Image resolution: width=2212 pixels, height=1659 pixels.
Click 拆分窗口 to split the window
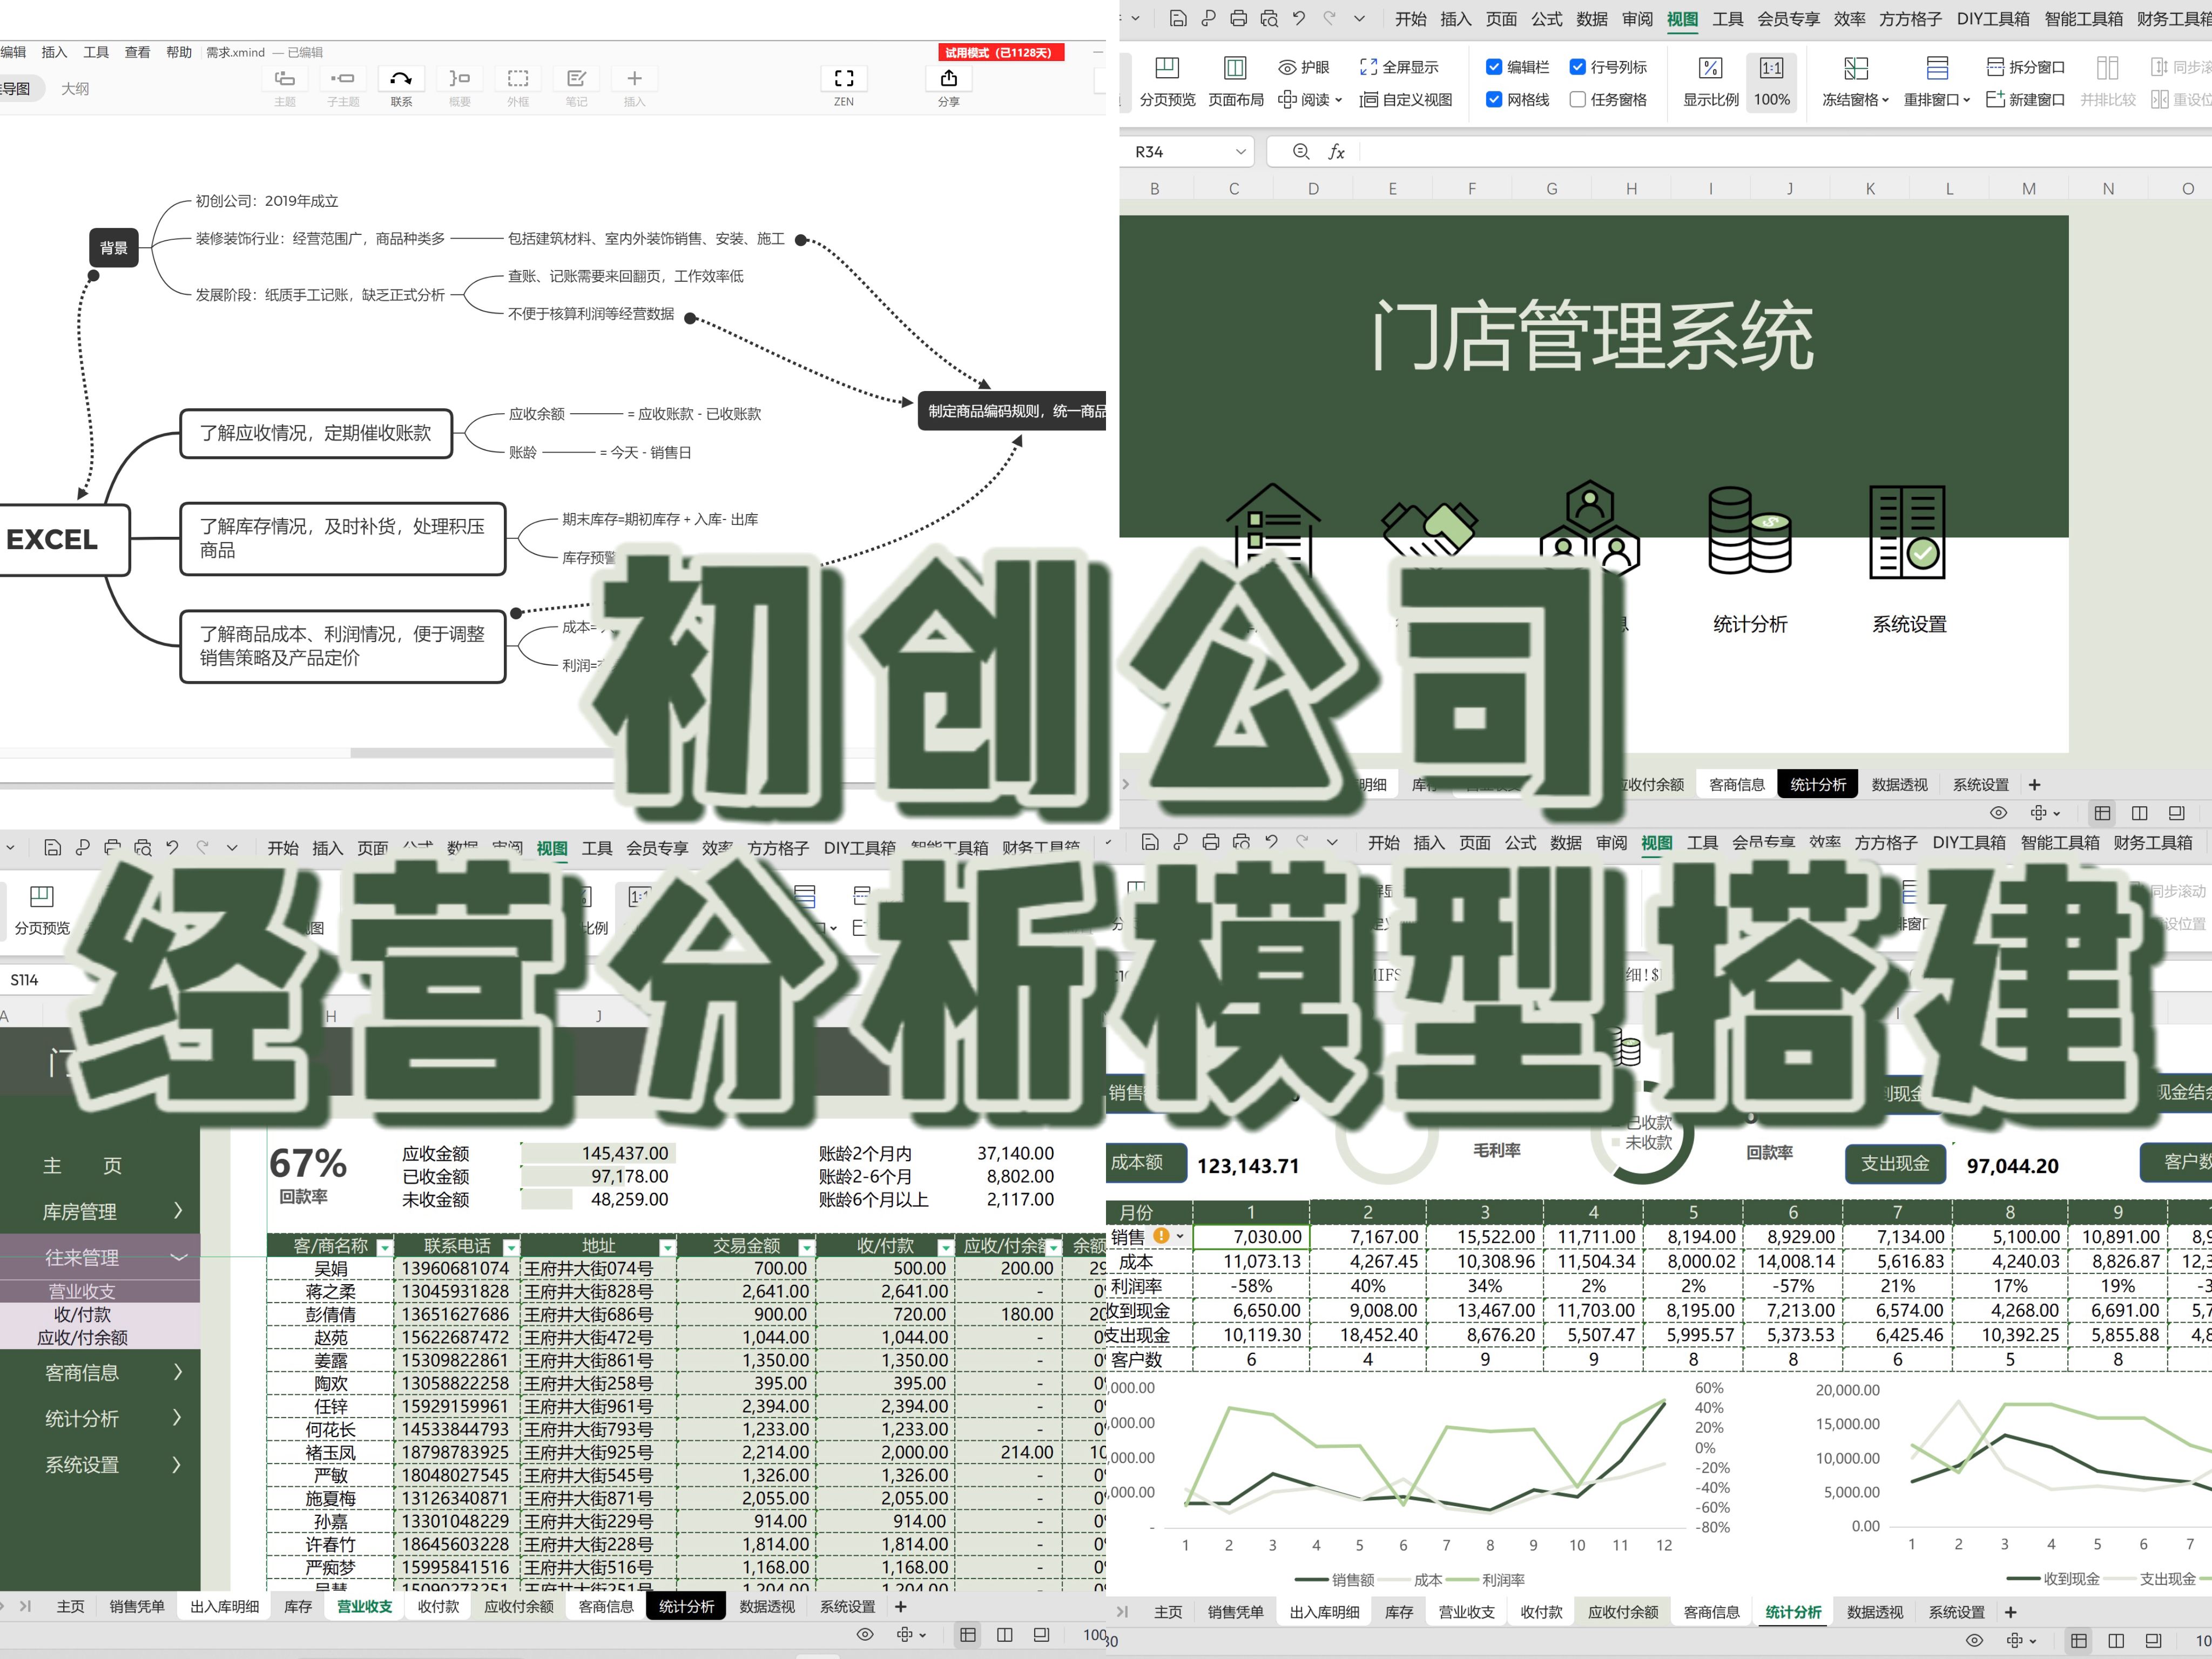point(2018,67)
